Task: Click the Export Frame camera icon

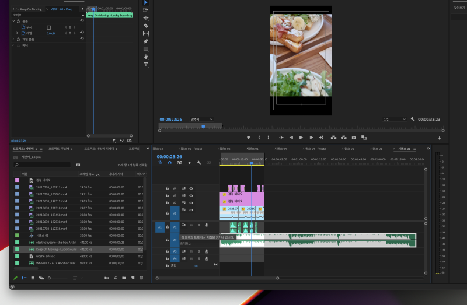Action: point(354,138)
